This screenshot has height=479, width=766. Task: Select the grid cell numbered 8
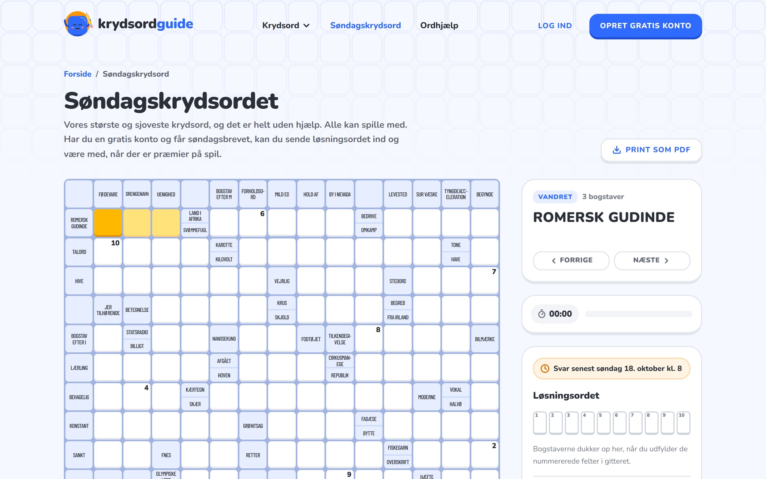(369, 339)
